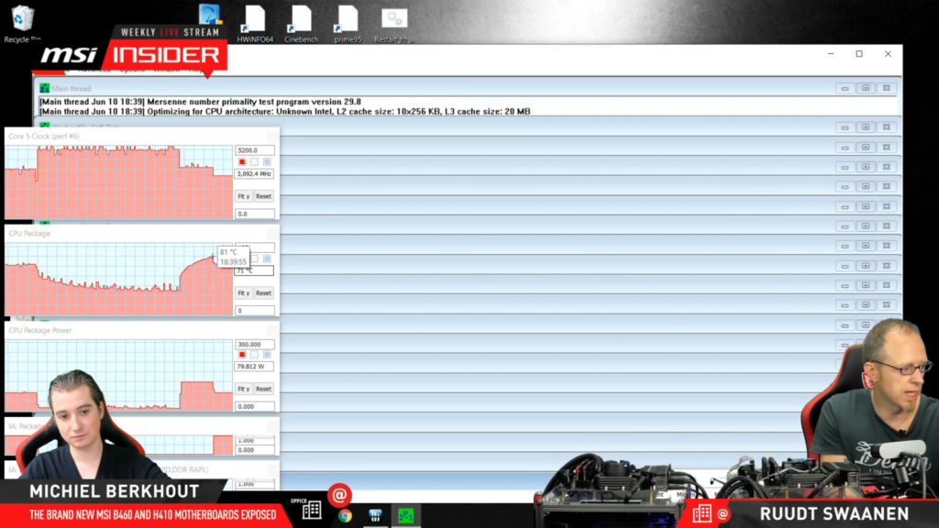This screenshot has width=939, height=528.
Task: Click Fit y in CPU Package graph
Action: pos(244,293)
